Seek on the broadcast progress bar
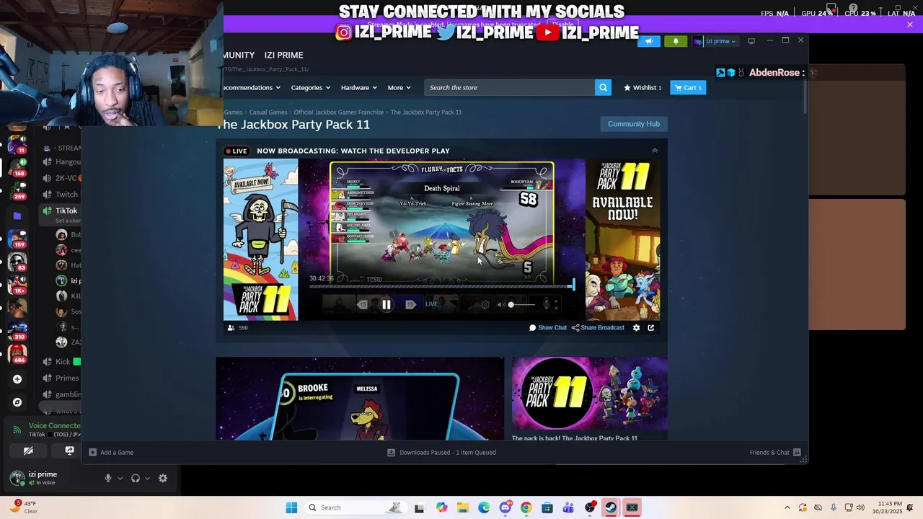The height and width of the screenshot is (519, 923). point(441,287)
